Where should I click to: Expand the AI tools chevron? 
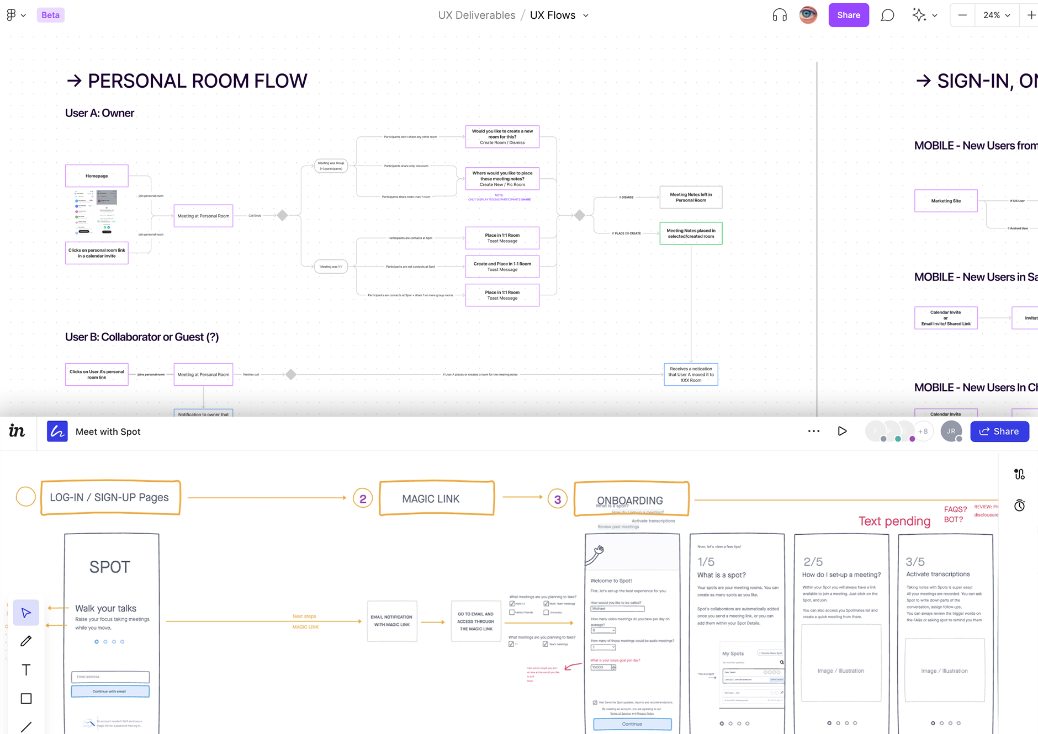tap(934, 15)
